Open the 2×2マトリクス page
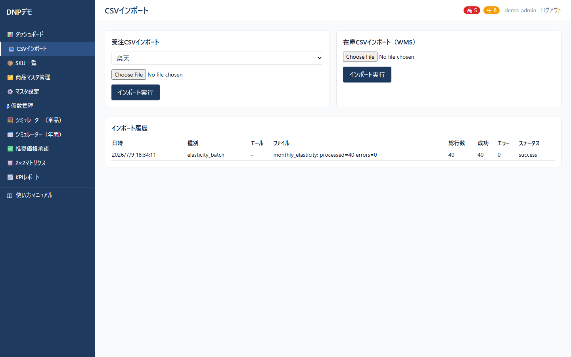 (48, 163)
